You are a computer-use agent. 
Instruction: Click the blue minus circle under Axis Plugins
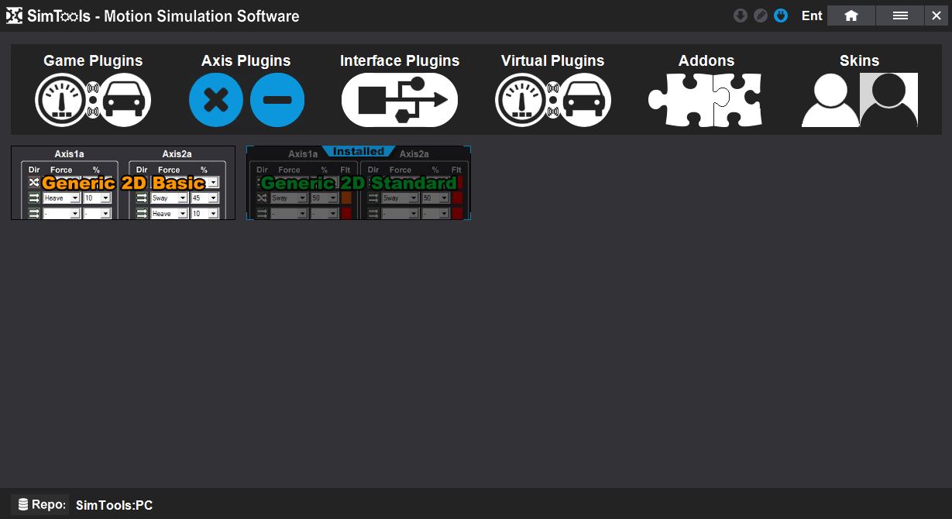click(x=277, y=100)
